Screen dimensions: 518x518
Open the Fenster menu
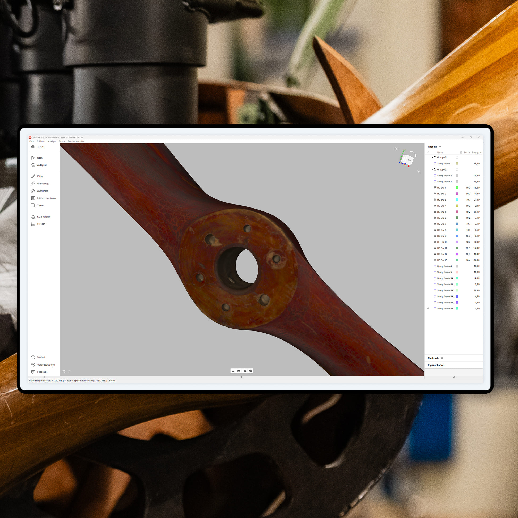click(62, 141)
